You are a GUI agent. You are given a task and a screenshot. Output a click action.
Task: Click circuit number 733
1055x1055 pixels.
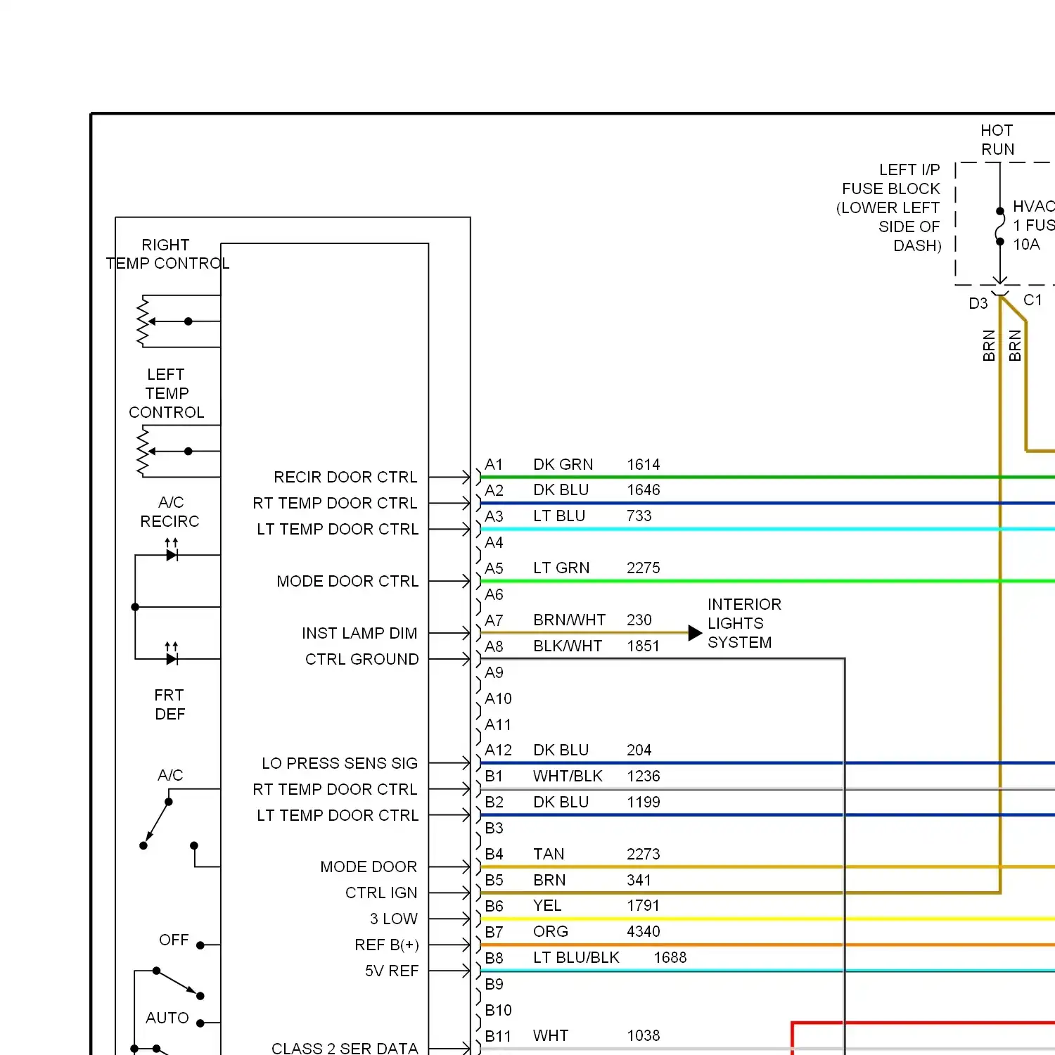click(639, 516)
